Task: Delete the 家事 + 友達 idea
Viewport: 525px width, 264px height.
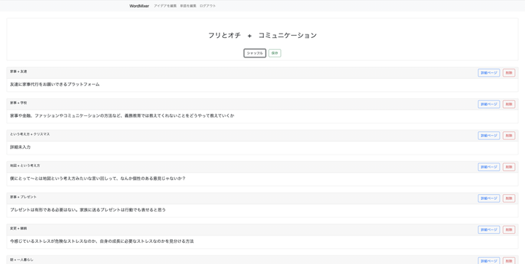Action: click(x=509, y=73)
